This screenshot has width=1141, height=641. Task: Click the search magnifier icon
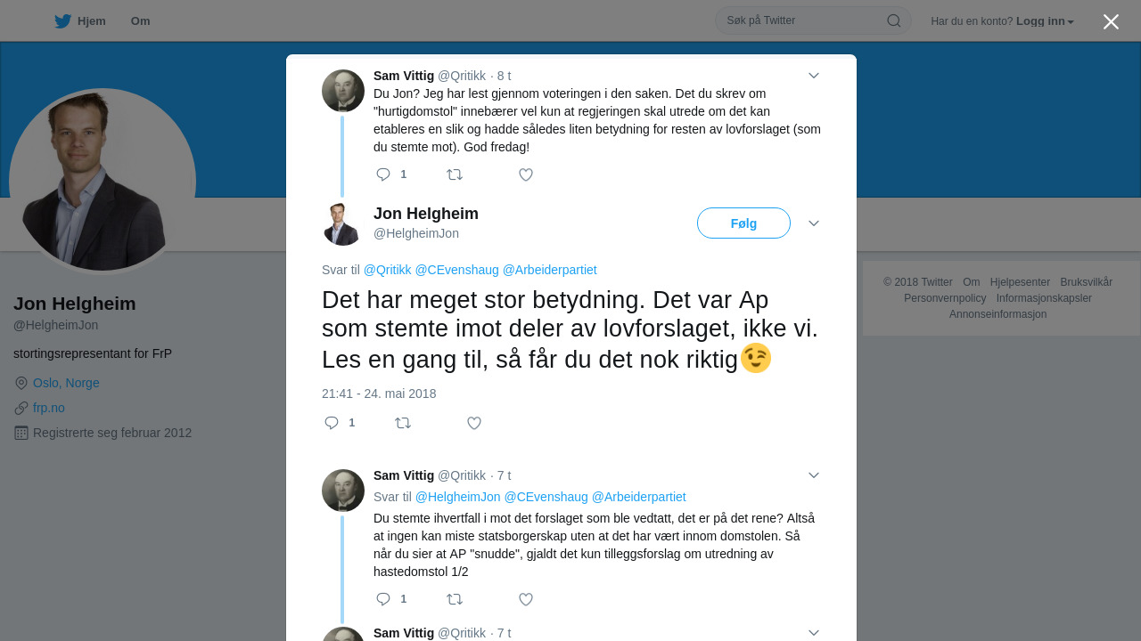point(893,20)
